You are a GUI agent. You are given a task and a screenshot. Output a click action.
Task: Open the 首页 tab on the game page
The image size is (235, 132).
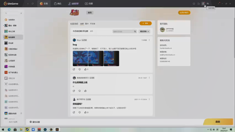pyautogui.click(x=90, y=13)
